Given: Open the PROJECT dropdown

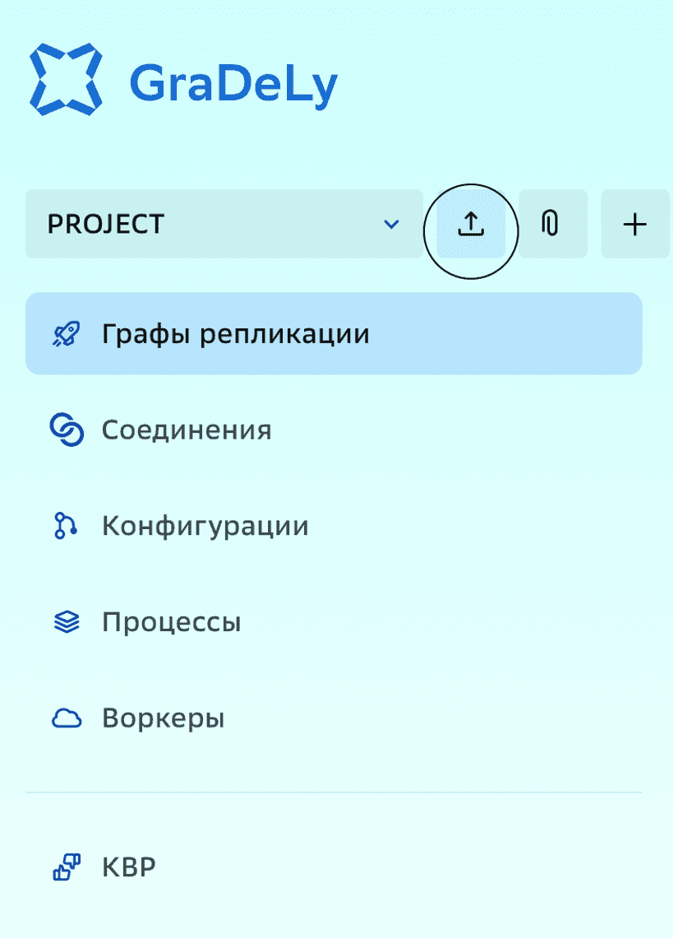Looking at the screenshot, I should click(222, 223).
